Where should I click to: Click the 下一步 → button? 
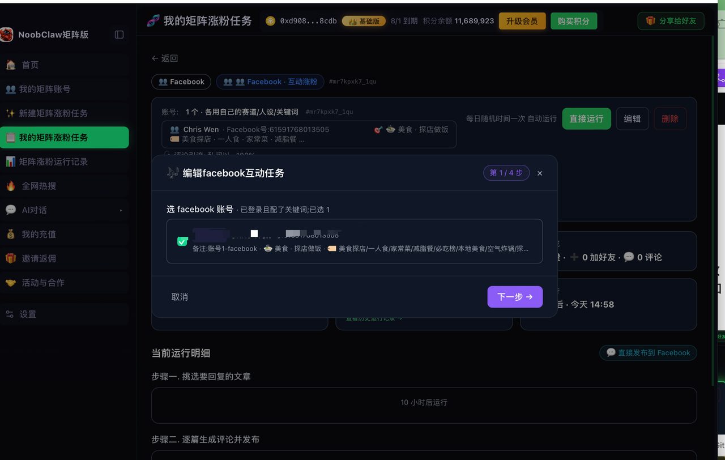tap(515, 297)
